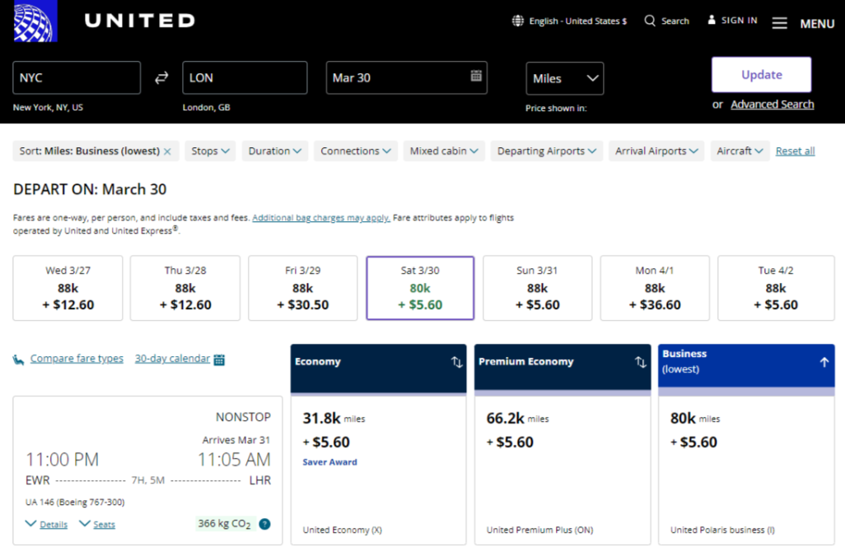Click the Details link
This screenshot has width=845, height=551.
point(54,525)
